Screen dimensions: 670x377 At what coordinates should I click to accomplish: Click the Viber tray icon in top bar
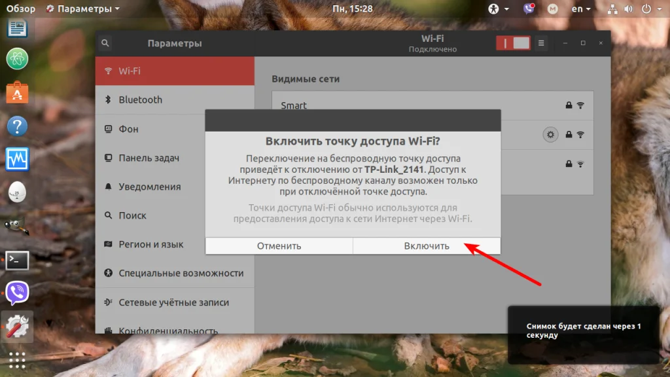(529, 9)
